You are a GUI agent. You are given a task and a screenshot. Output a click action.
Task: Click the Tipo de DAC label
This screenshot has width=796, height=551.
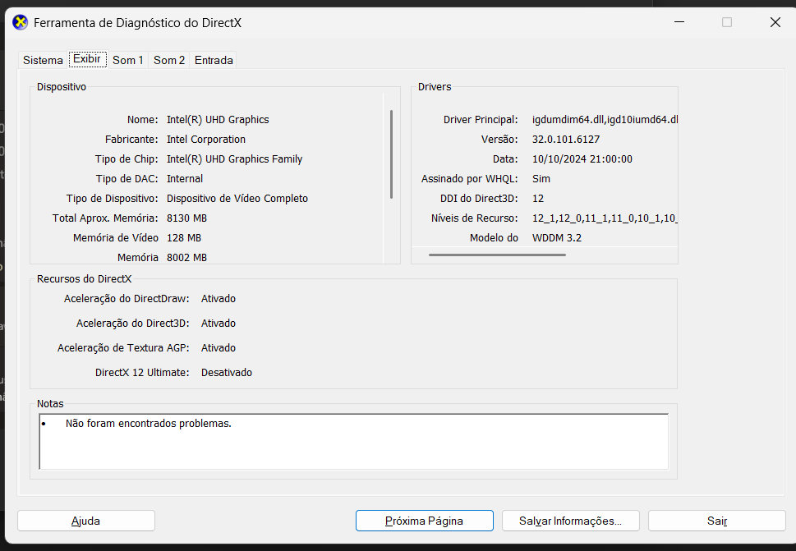coord(127,178)
